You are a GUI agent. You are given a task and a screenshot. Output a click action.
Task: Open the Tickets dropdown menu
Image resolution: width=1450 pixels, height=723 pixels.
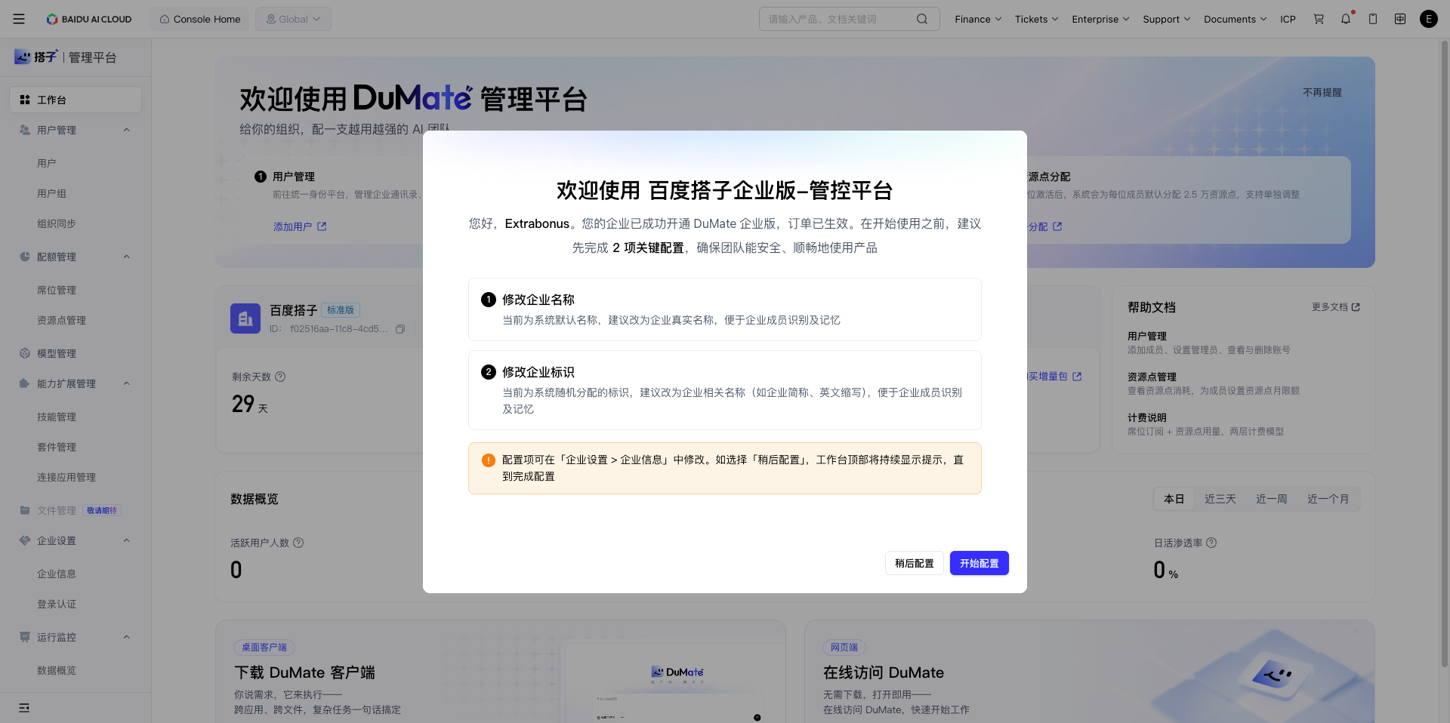(1036, 19)
